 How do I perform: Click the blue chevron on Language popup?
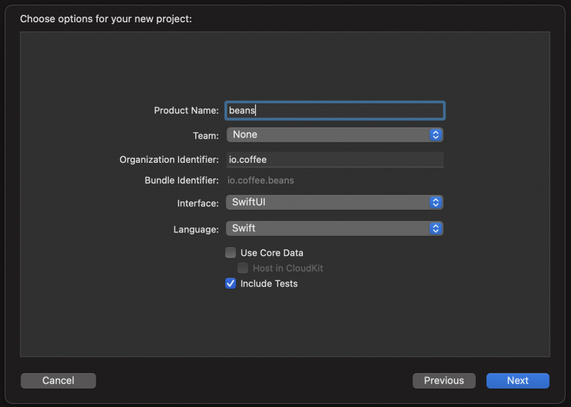[x=435, y=229]
